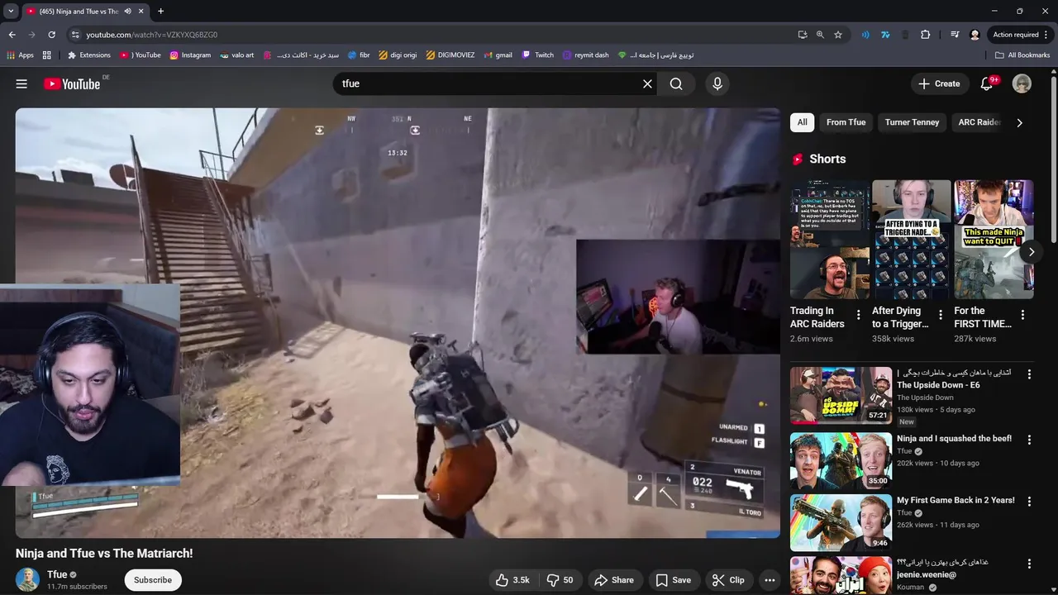
Task: Open more actions three-dot menu under video
Action: 770,580
